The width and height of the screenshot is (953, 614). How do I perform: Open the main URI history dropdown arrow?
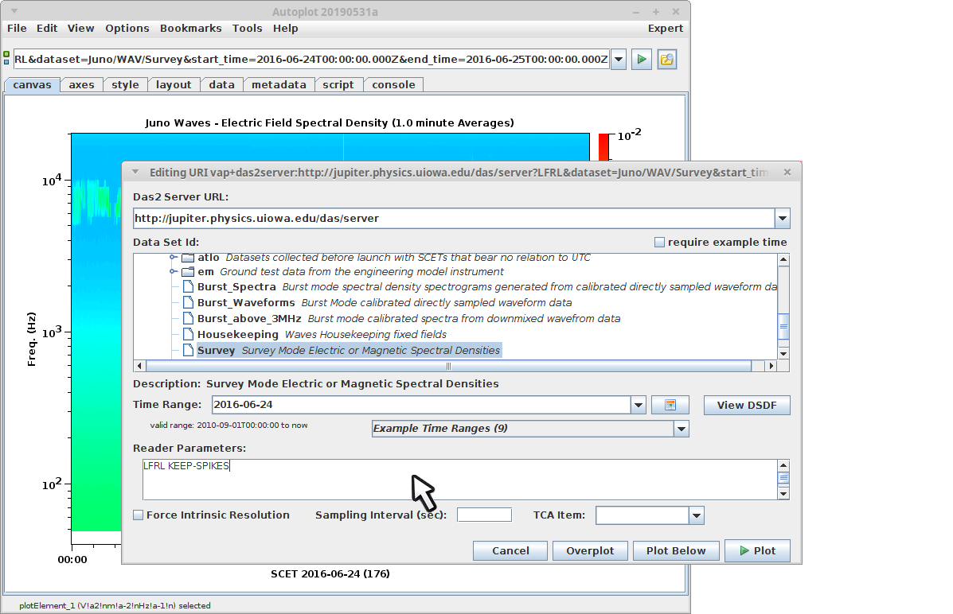619,60
